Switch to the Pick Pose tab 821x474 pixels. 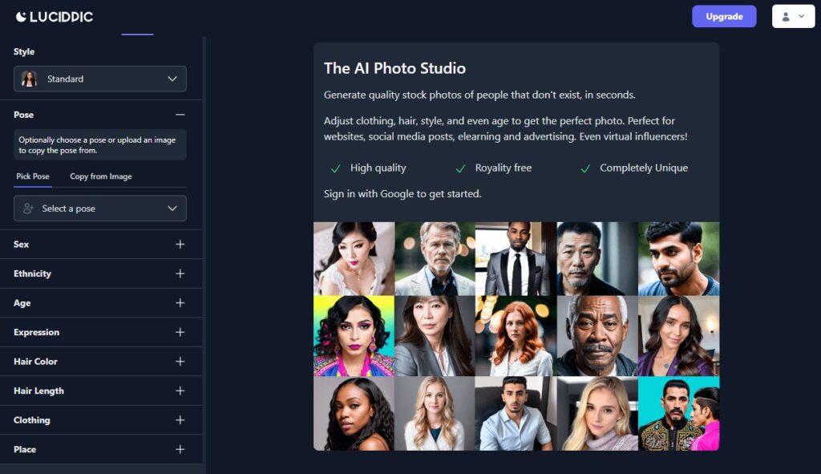coord(32,176)
